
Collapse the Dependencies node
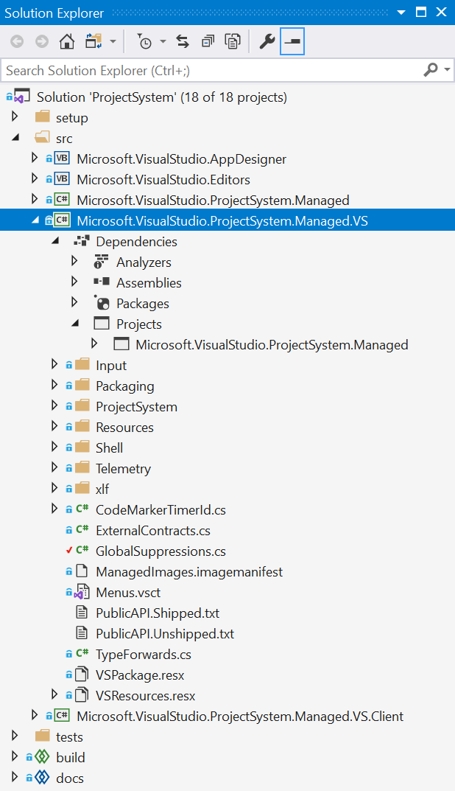pos(55,240)
